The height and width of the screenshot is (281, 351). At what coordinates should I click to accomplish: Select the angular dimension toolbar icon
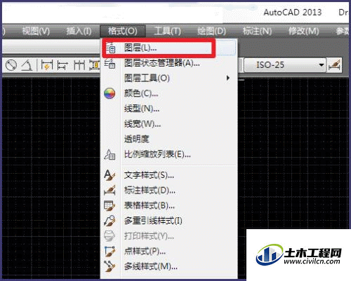[27, 65]
